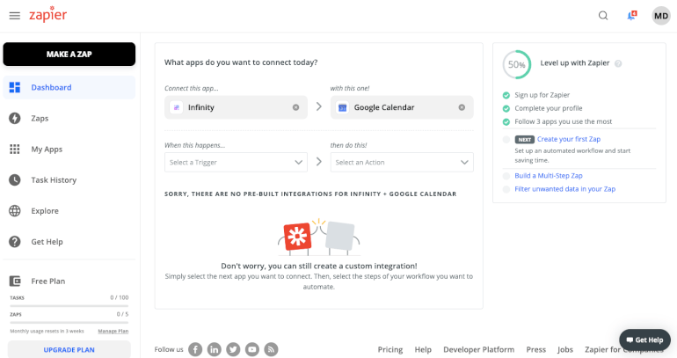Open the notifications bell icon

click(631, 16)
